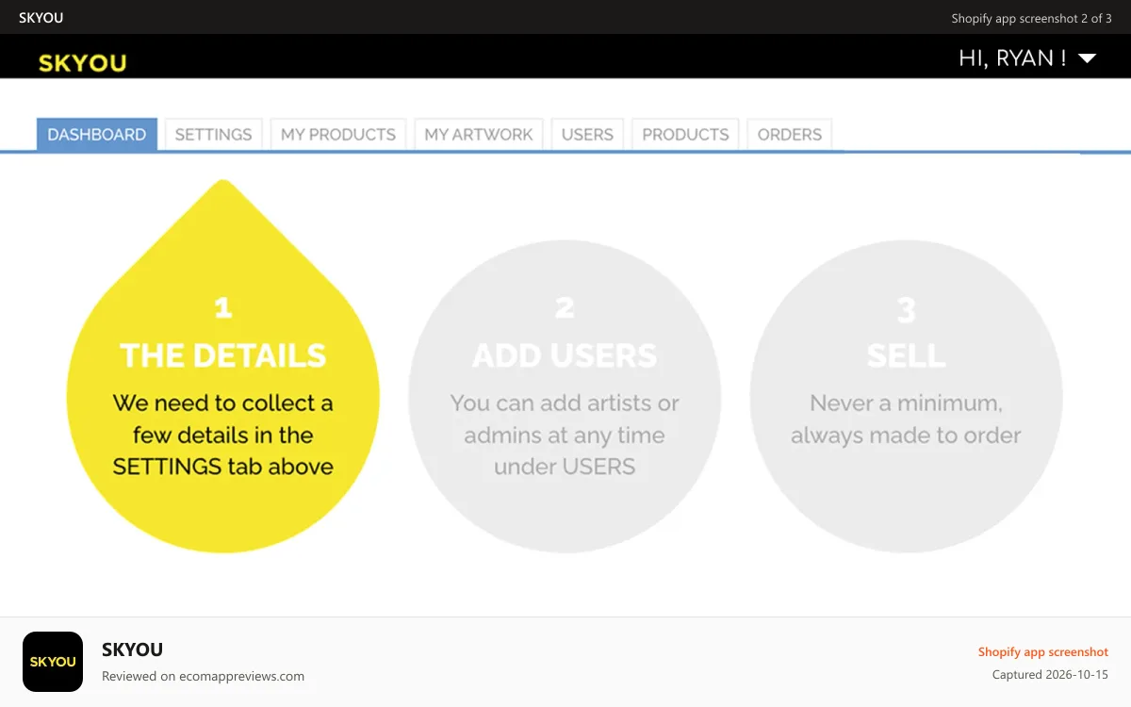Switch to the SETTINGS tab

[213, 134]
